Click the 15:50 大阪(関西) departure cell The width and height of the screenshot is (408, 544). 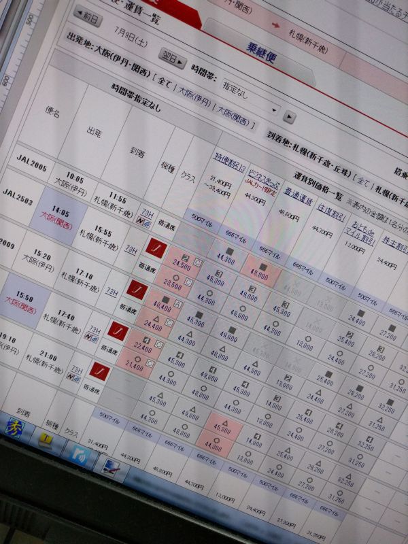pos(24,301)
